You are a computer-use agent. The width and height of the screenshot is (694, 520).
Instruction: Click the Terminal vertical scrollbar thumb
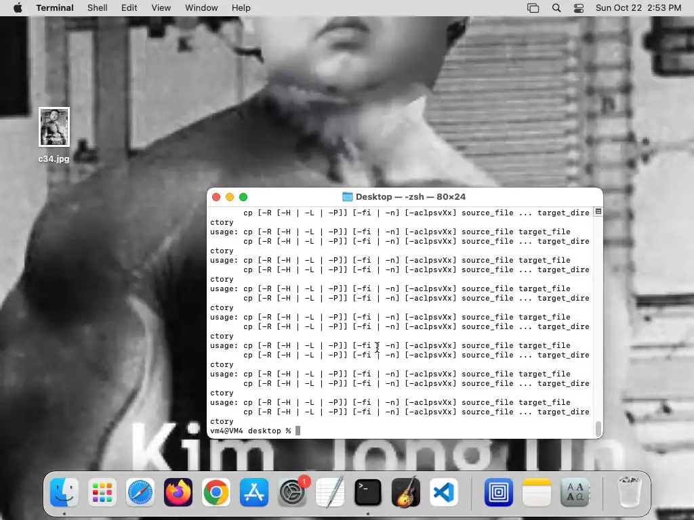598,429
